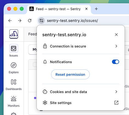Click the bell icon next to Notifications
This screenshot has width=129, height=115.
pos(45,62)
